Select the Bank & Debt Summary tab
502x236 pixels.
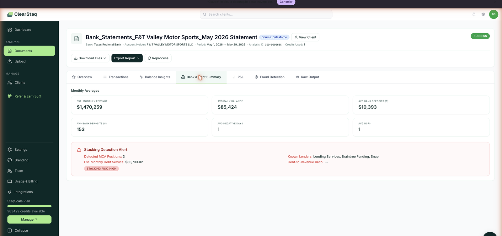(201, 77)
